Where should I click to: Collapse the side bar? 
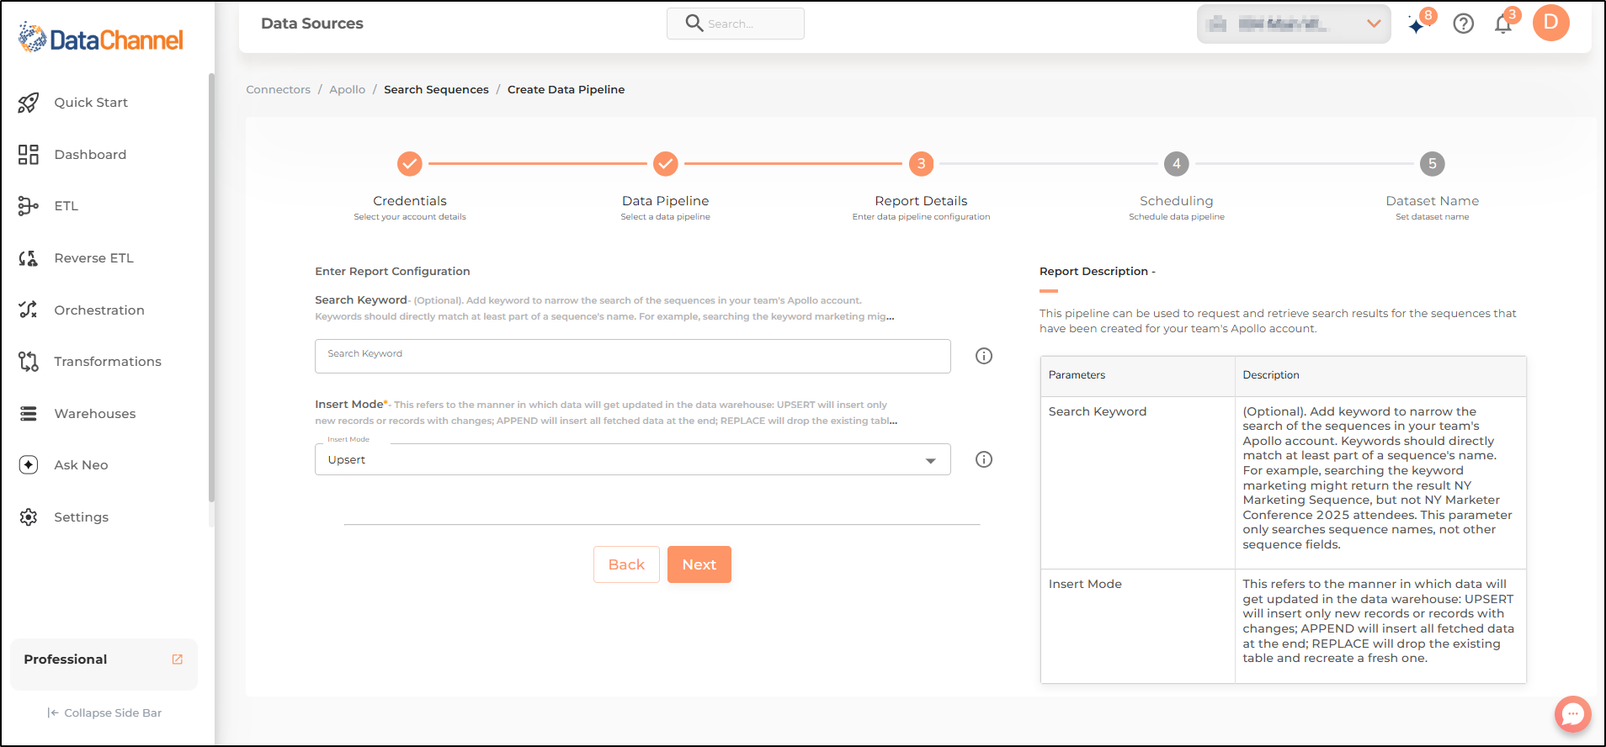(x=104, y=713)
